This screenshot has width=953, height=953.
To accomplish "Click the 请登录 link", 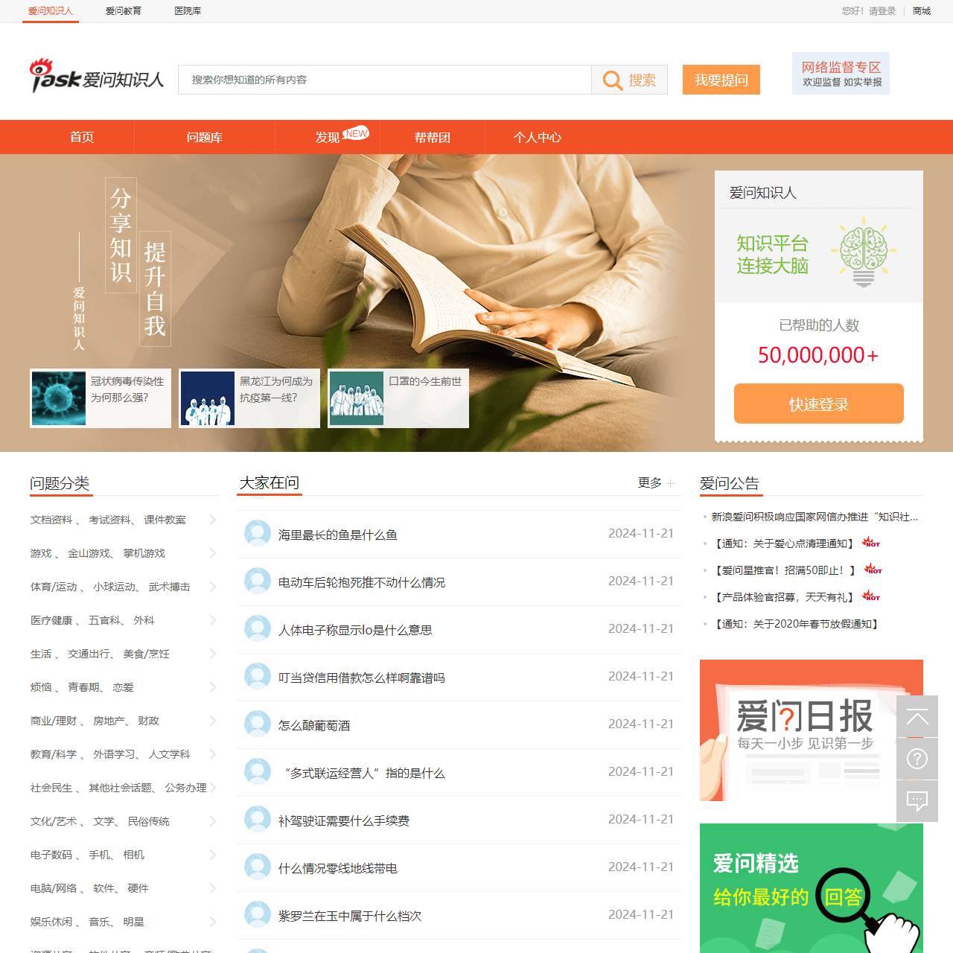I will (882, 11).
